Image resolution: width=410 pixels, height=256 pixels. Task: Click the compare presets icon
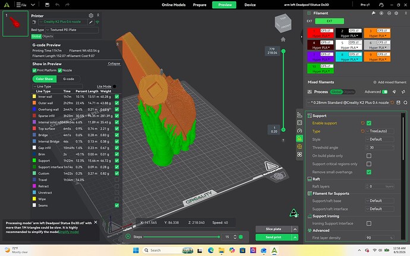[403, 92]
